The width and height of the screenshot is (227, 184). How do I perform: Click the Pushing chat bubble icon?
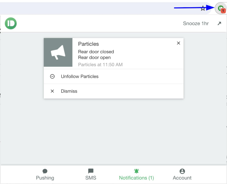tap(45, 171)
